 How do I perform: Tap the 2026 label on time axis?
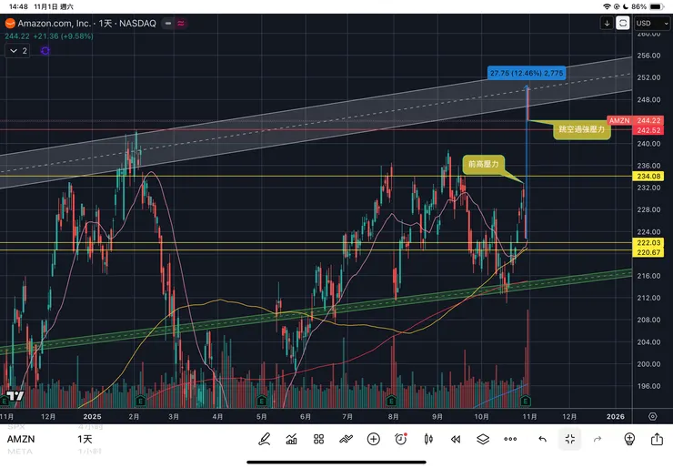pos(616,416)
